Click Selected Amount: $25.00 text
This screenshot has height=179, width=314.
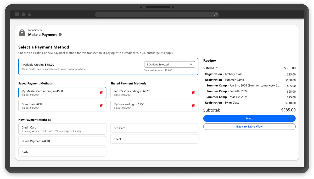click(x=158, y=70)
